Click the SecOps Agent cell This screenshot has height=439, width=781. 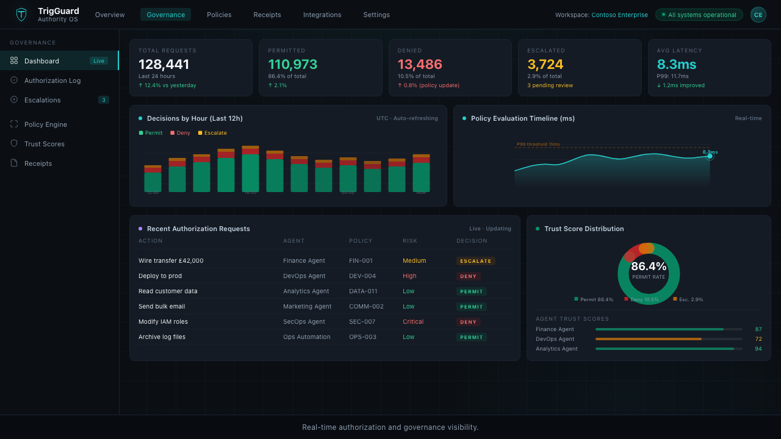(304, 322)
